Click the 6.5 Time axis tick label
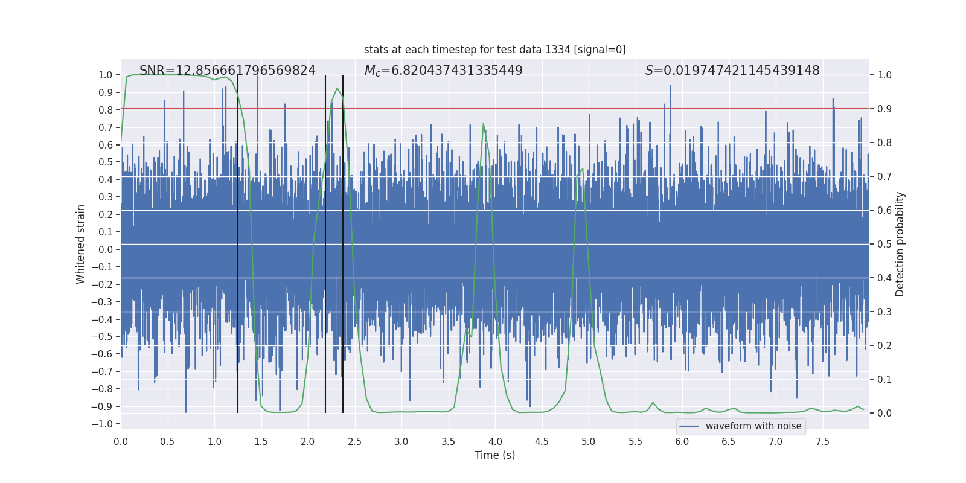Image resolution: width=966 pixels, height=483 pixels. (x=729, y=441)
